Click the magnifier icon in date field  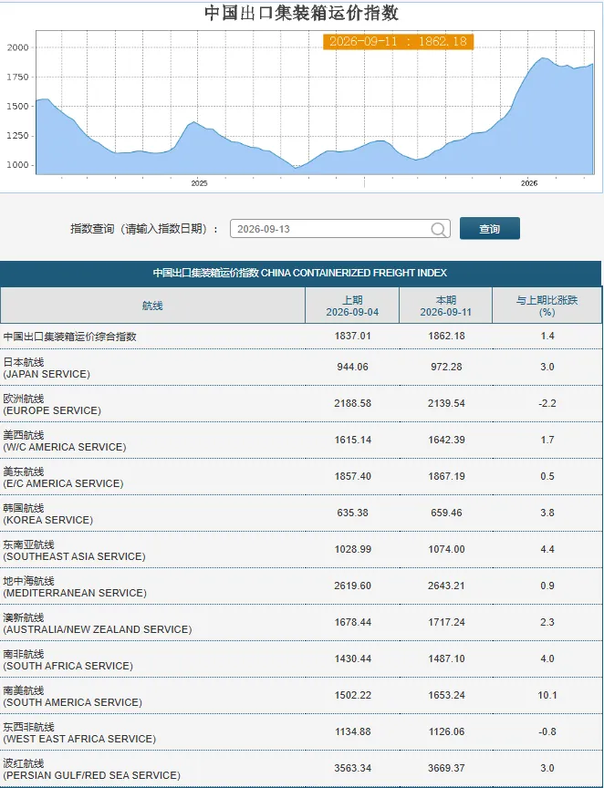439,229
